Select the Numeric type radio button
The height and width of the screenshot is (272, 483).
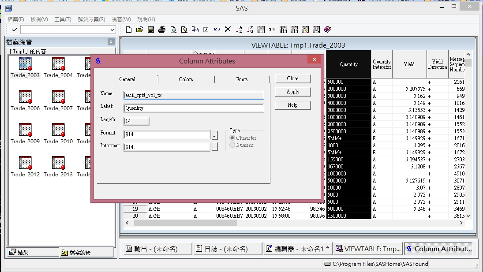[x=232, y=145]
